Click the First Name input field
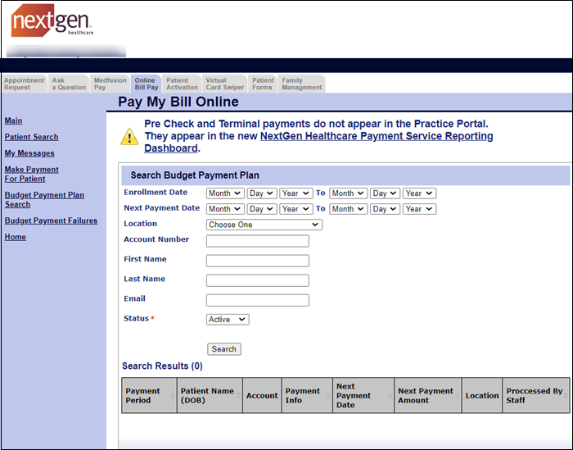The height and width of the screenshot is (450, 573). [x=258, y=261]
